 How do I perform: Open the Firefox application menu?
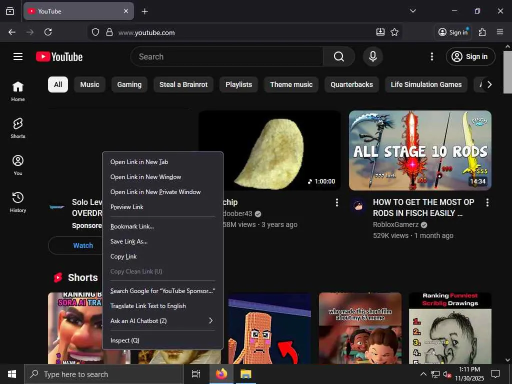click(x=500, y=32)
